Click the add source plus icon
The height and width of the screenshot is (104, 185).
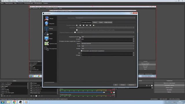coord(31,96)
